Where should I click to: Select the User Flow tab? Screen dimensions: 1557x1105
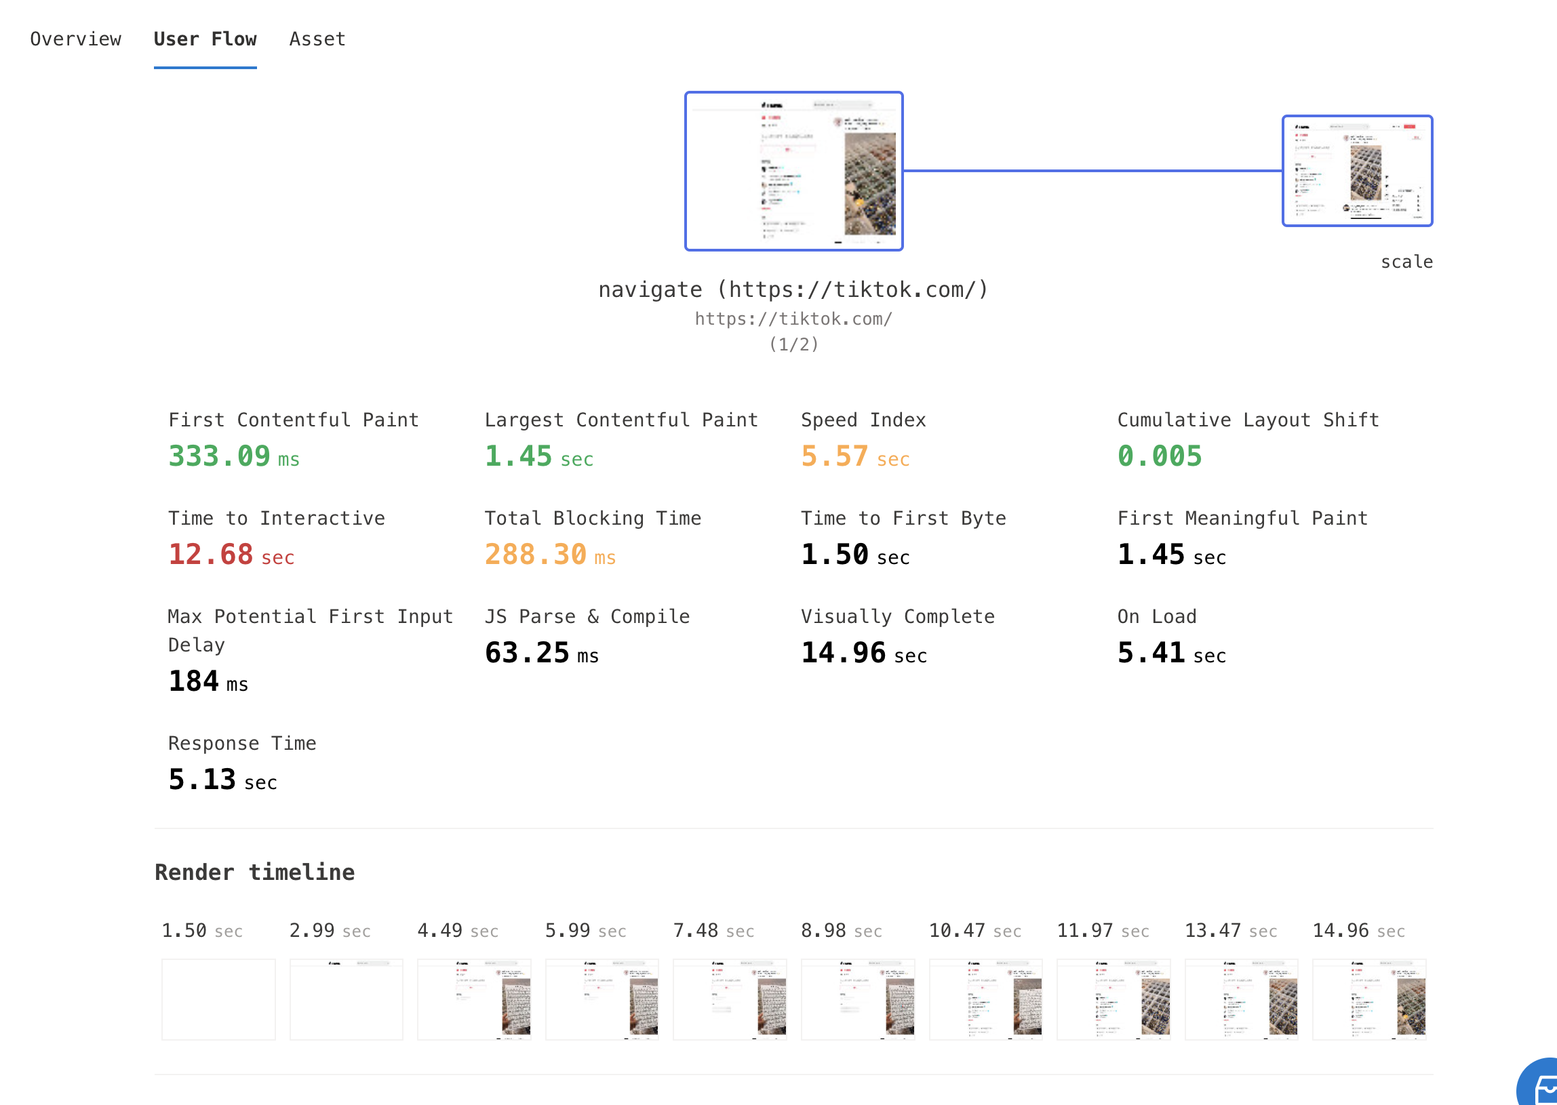[x=205, y=39]
